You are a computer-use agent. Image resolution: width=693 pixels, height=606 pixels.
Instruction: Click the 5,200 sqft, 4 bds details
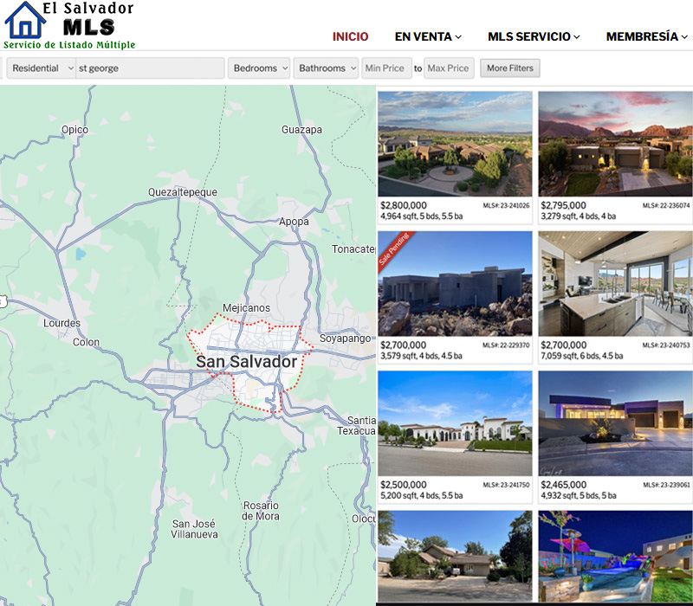pos(422,495)
